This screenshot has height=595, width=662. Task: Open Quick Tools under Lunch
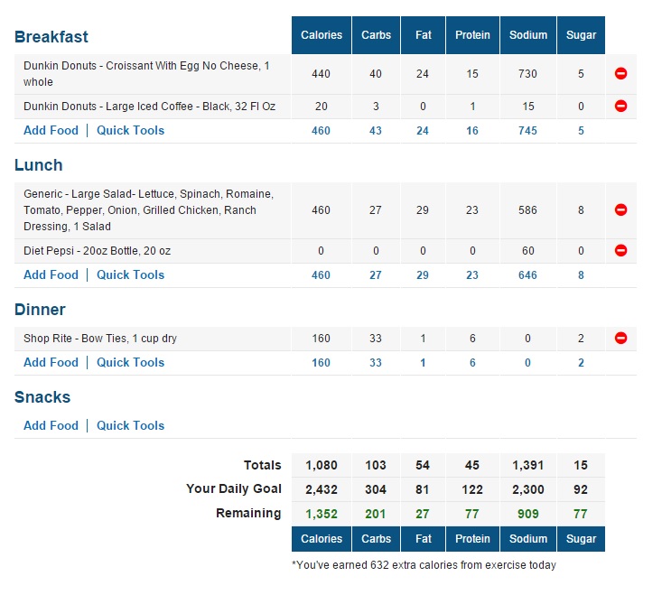(x=130, y=275)
